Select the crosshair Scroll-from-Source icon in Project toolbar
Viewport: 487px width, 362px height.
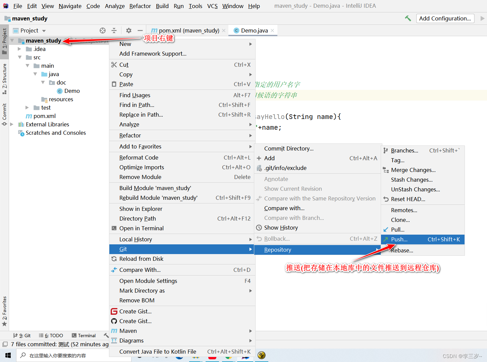103,30
